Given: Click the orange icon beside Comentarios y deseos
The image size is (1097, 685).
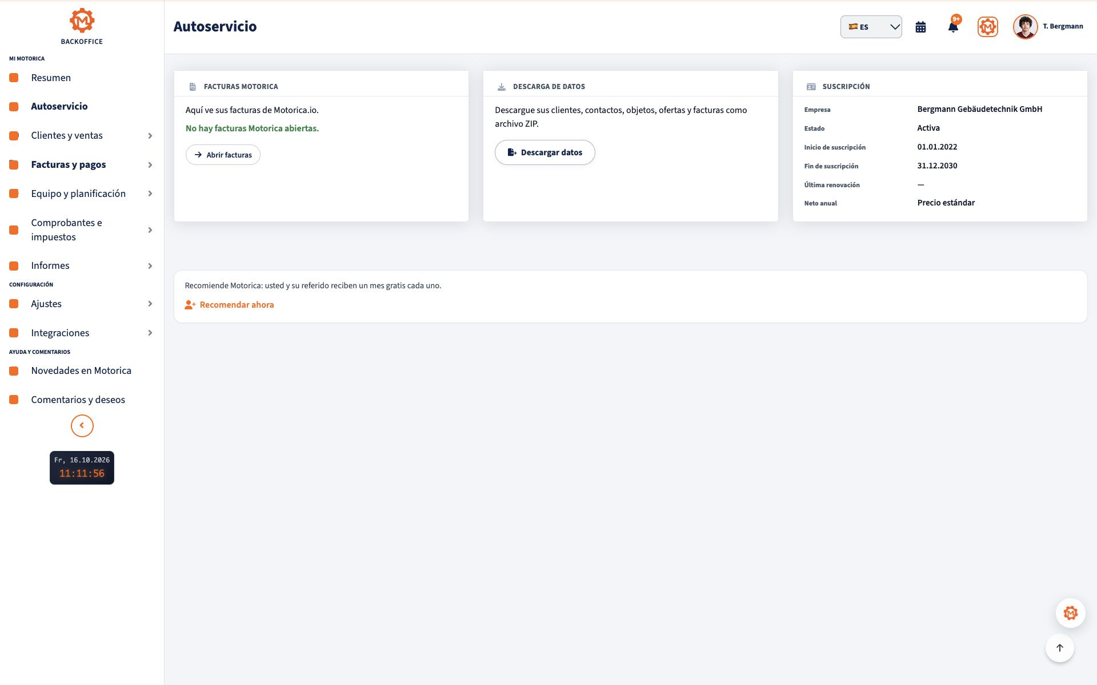Looking at the screenshot, I should coord(14,400).
